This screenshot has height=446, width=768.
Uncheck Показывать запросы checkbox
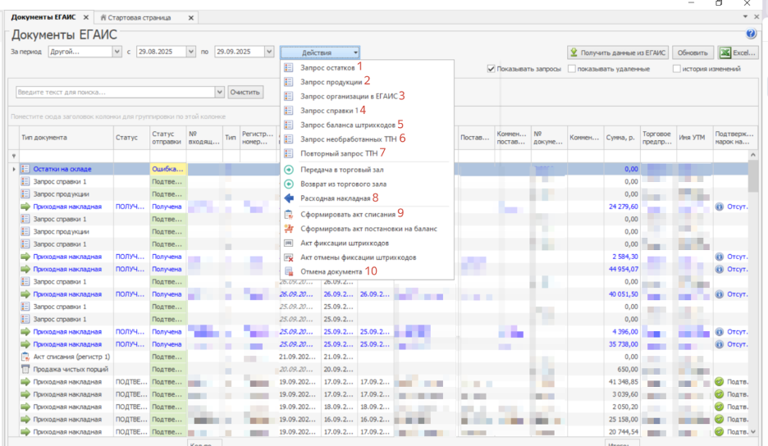click(x=491, y=69)
